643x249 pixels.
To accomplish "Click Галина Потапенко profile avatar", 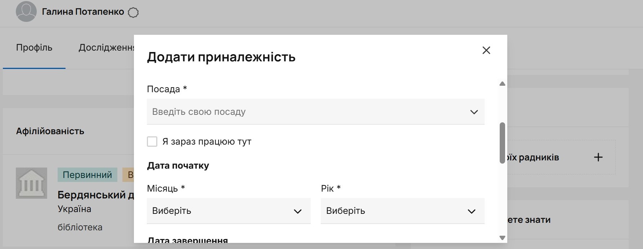I will pos(26,11).
